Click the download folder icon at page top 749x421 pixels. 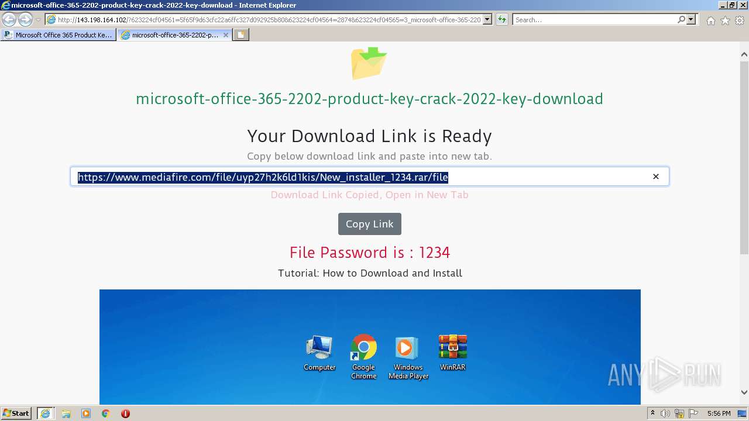[369, 63]
